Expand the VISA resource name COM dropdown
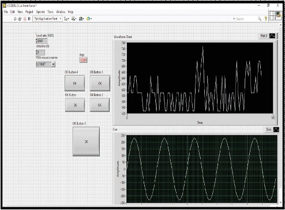The height and width of the screenshot is (210, 285). pos(53,64)
